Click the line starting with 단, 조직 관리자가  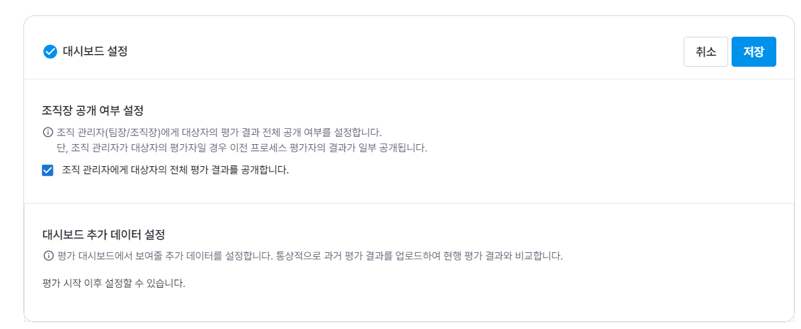tap(240, 147)
